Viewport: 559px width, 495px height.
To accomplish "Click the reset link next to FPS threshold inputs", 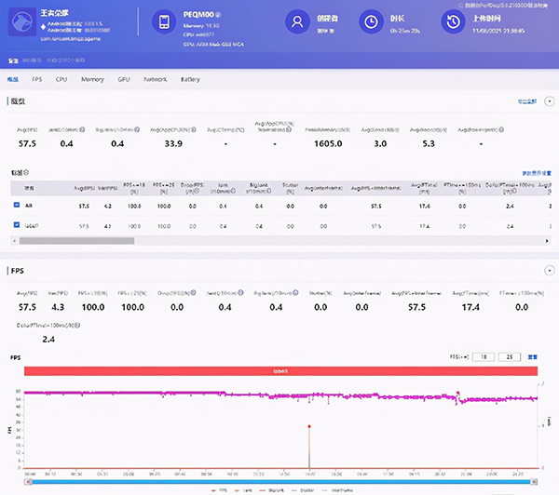I will pyautogui.click(x=533, y=356).
